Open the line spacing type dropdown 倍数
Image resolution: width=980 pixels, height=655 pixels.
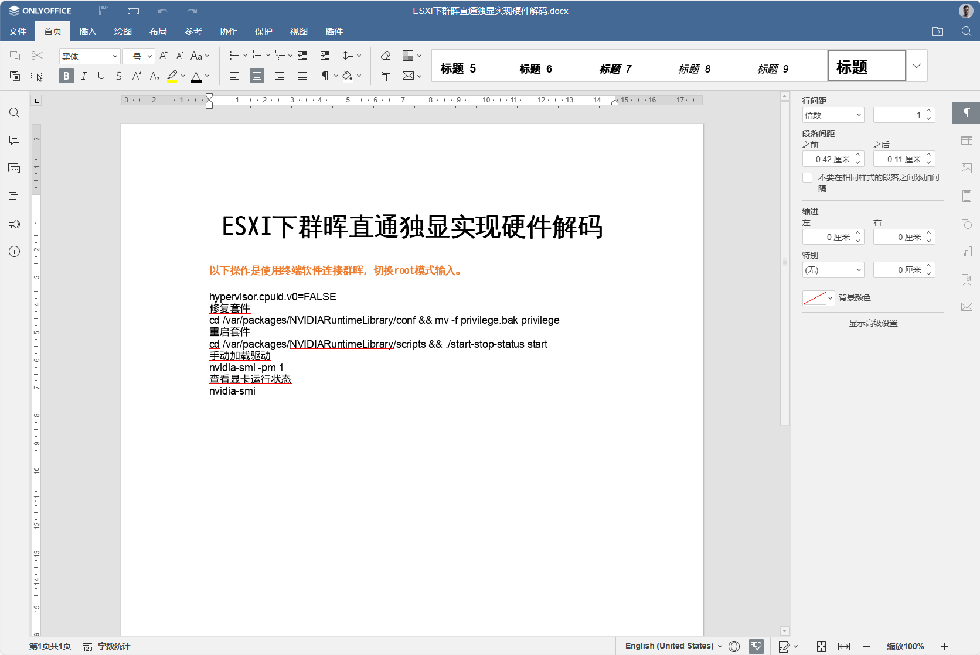833,115
